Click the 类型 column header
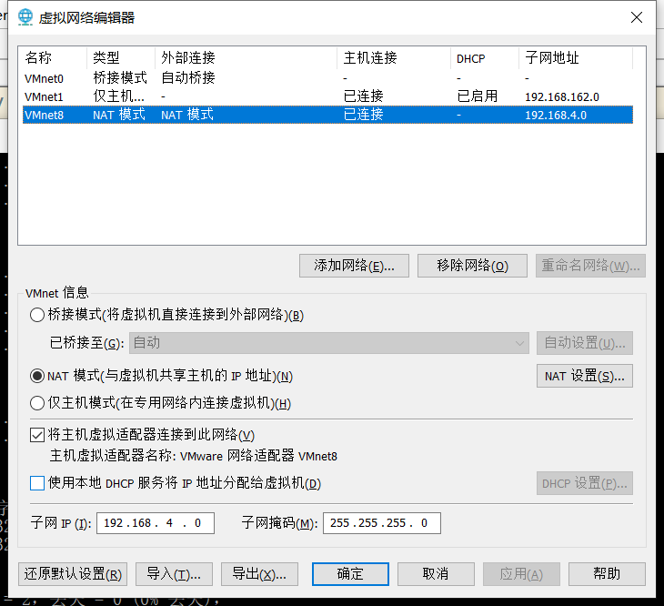 [x=121, y=57]
